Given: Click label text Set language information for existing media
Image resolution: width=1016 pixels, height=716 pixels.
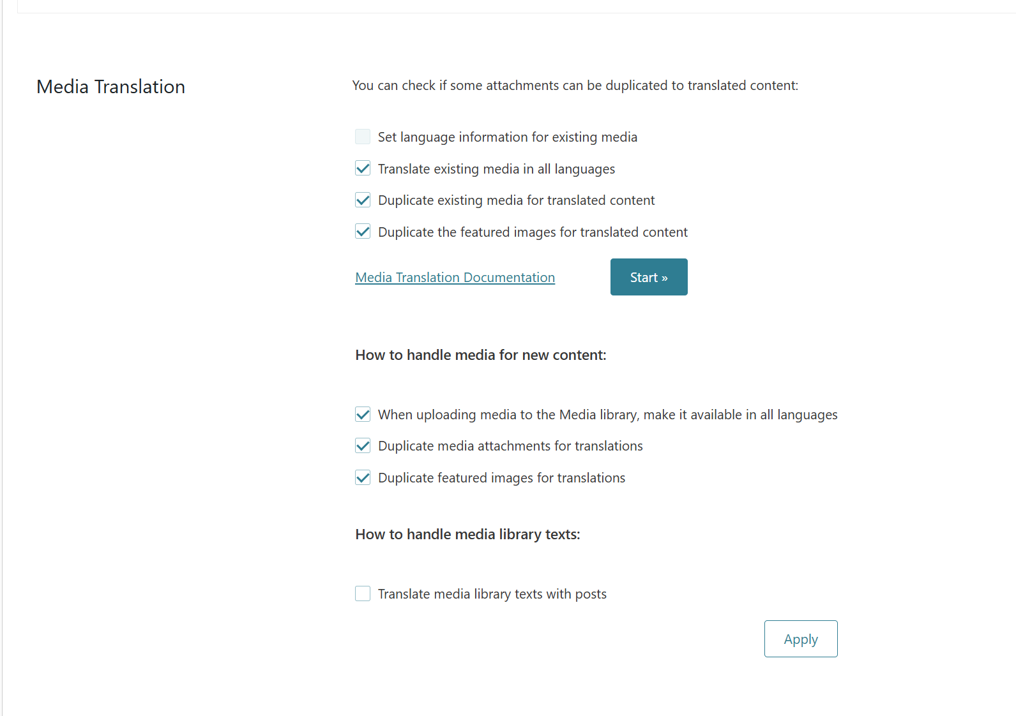Looking at the screenshot, I should tap(508, 137).
